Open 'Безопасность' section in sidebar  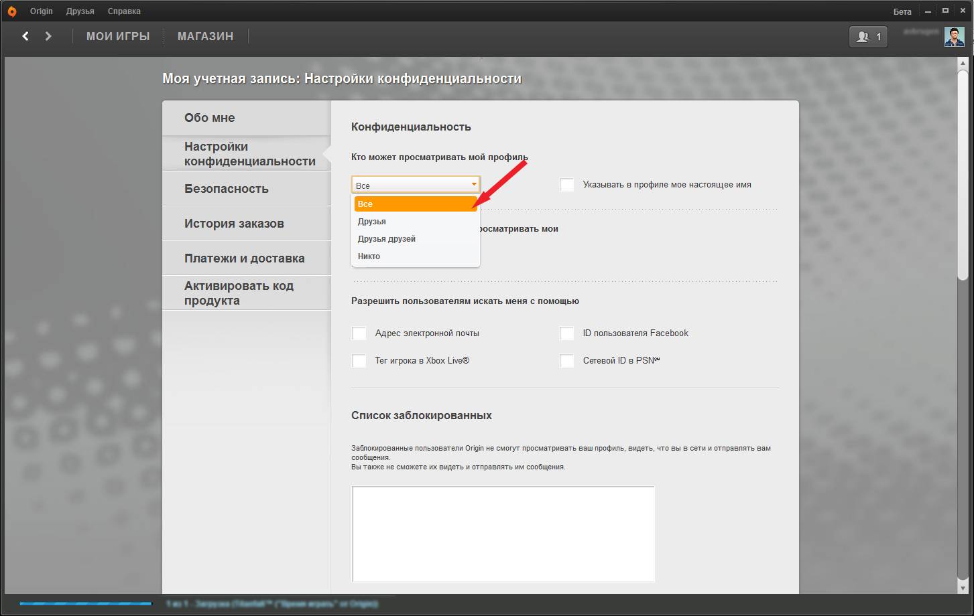[x=227, y=189]
